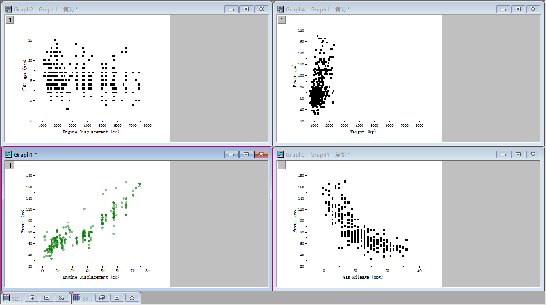Click the S3 worksheet icon at bottom
The height and width of the screenshot is (305, 546).
point(77,298)
